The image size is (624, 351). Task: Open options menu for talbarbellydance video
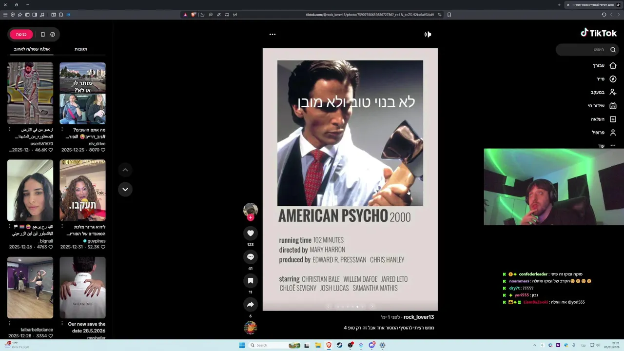[x=9, y=324]
